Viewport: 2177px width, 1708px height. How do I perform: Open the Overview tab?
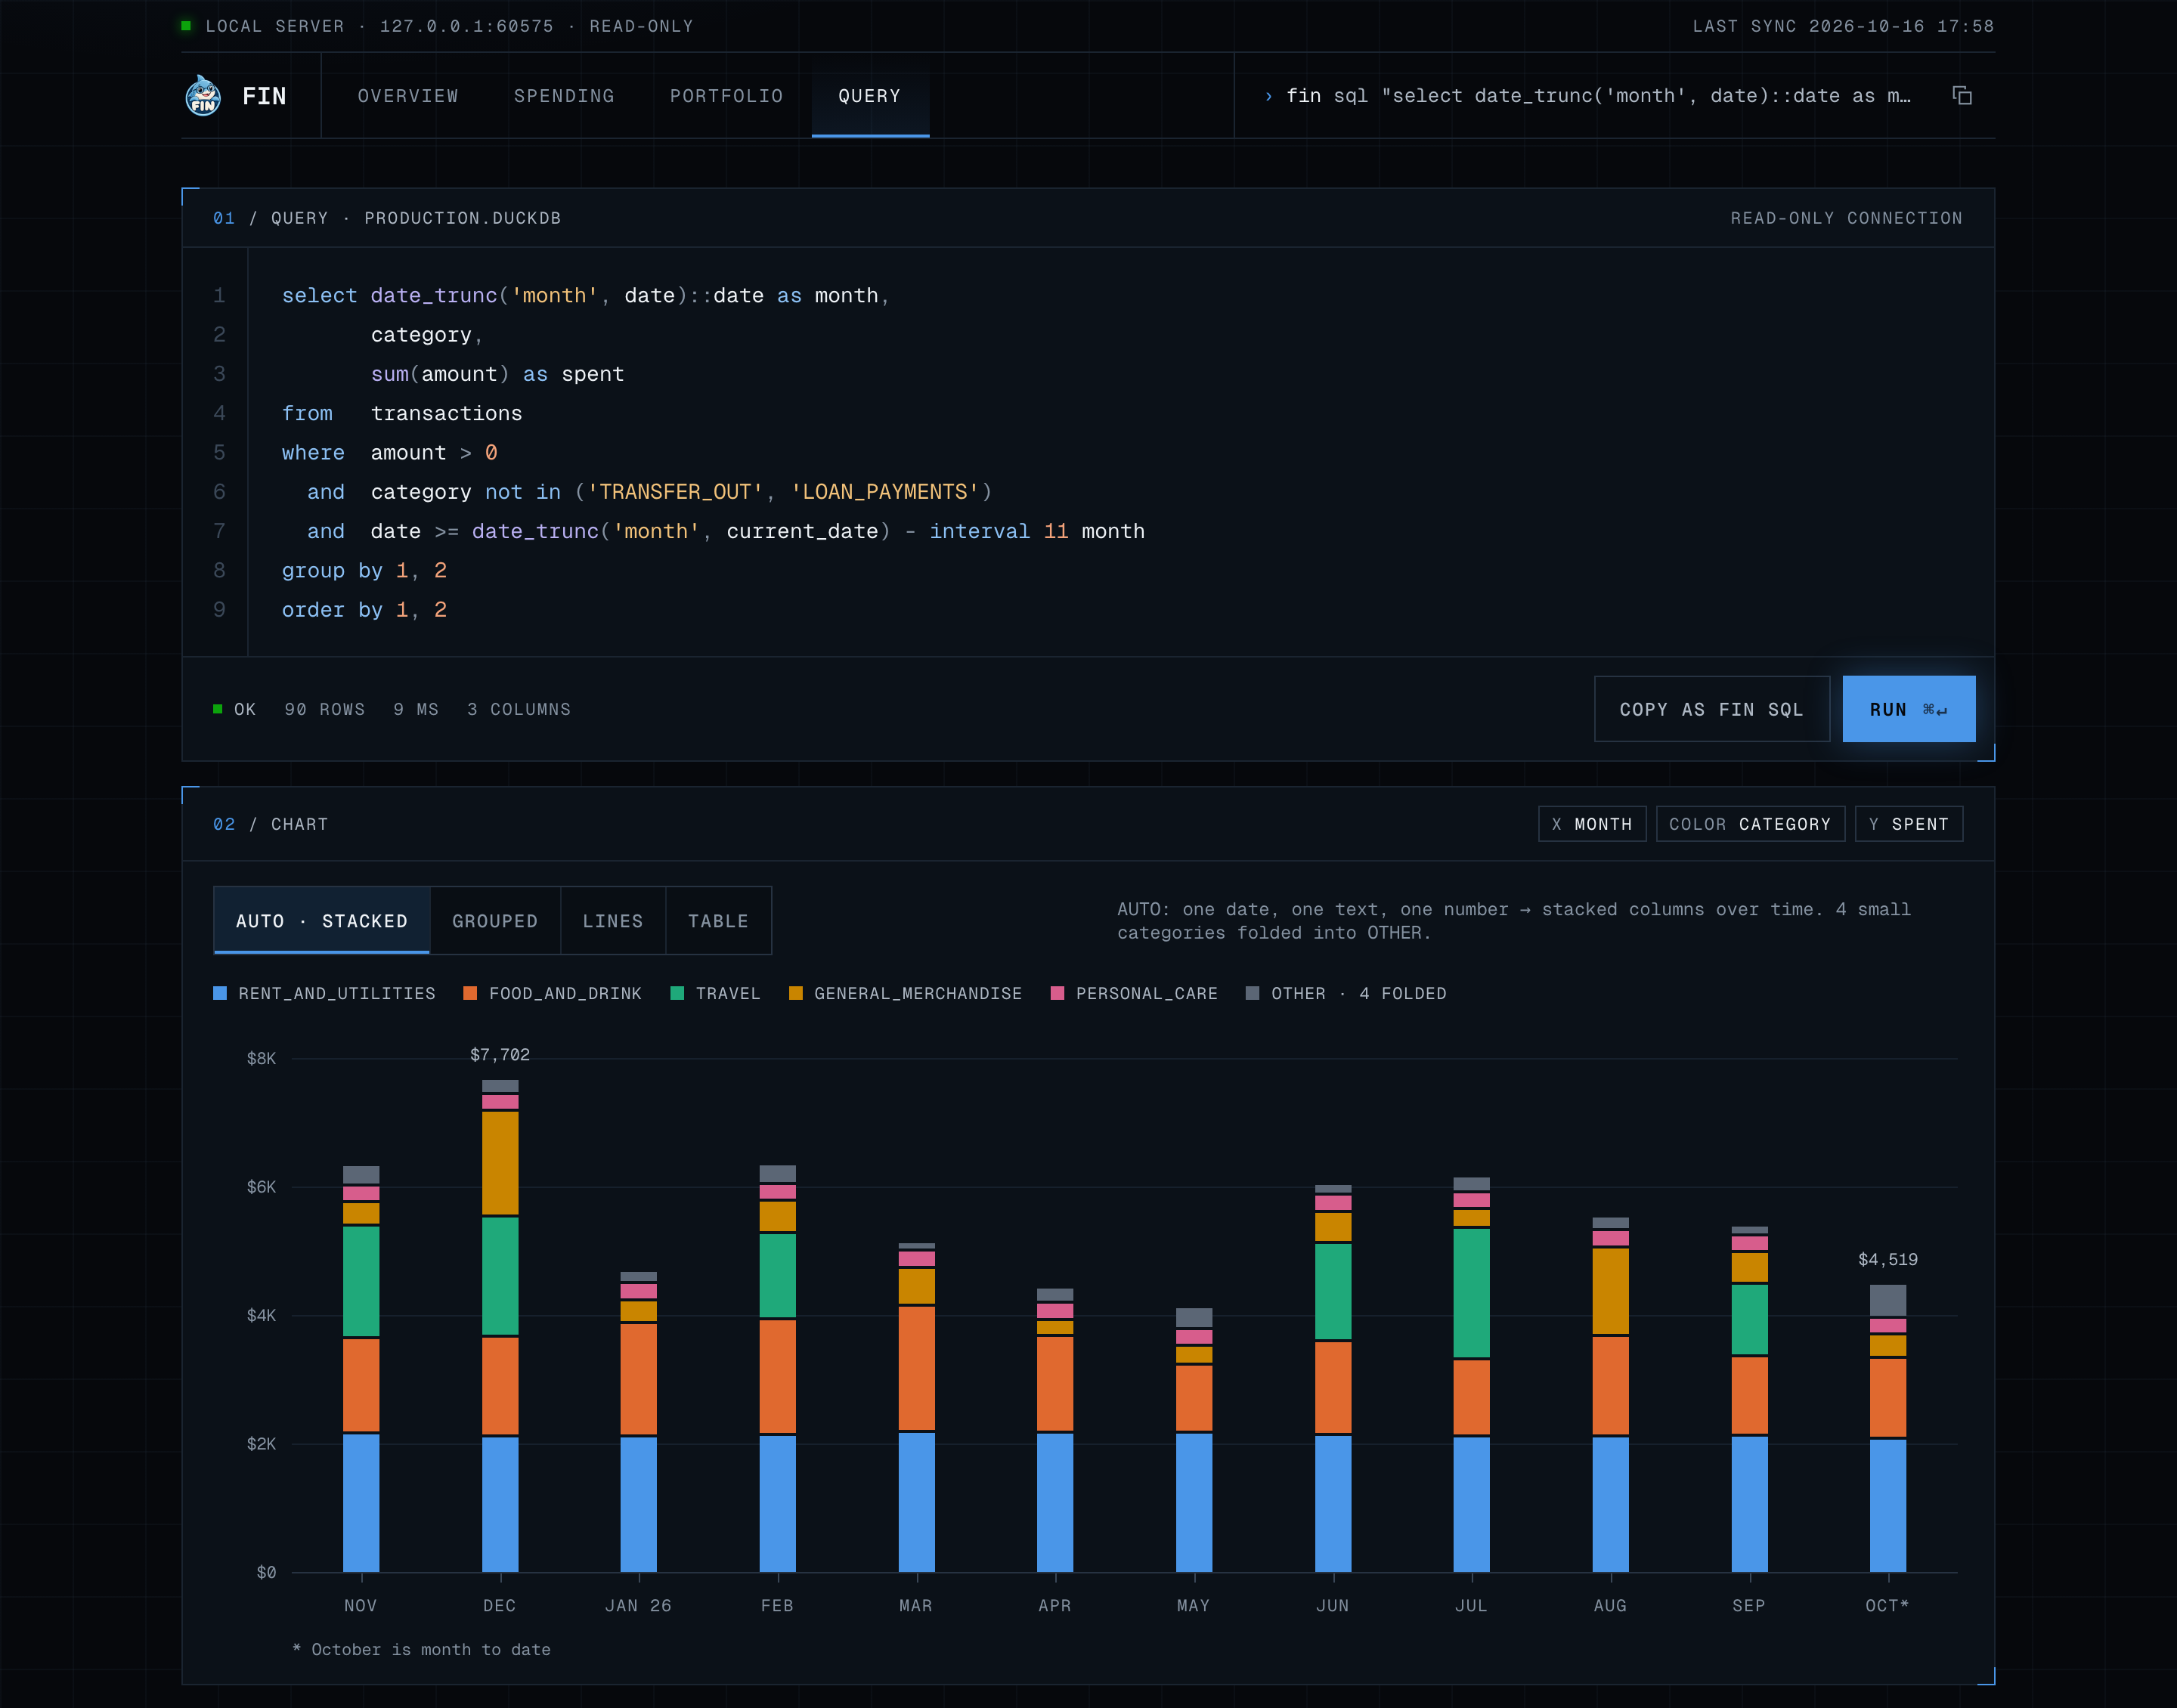(408, 96)
